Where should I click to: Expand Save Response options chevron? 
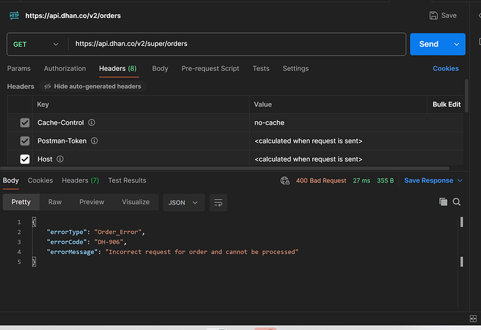460,180
